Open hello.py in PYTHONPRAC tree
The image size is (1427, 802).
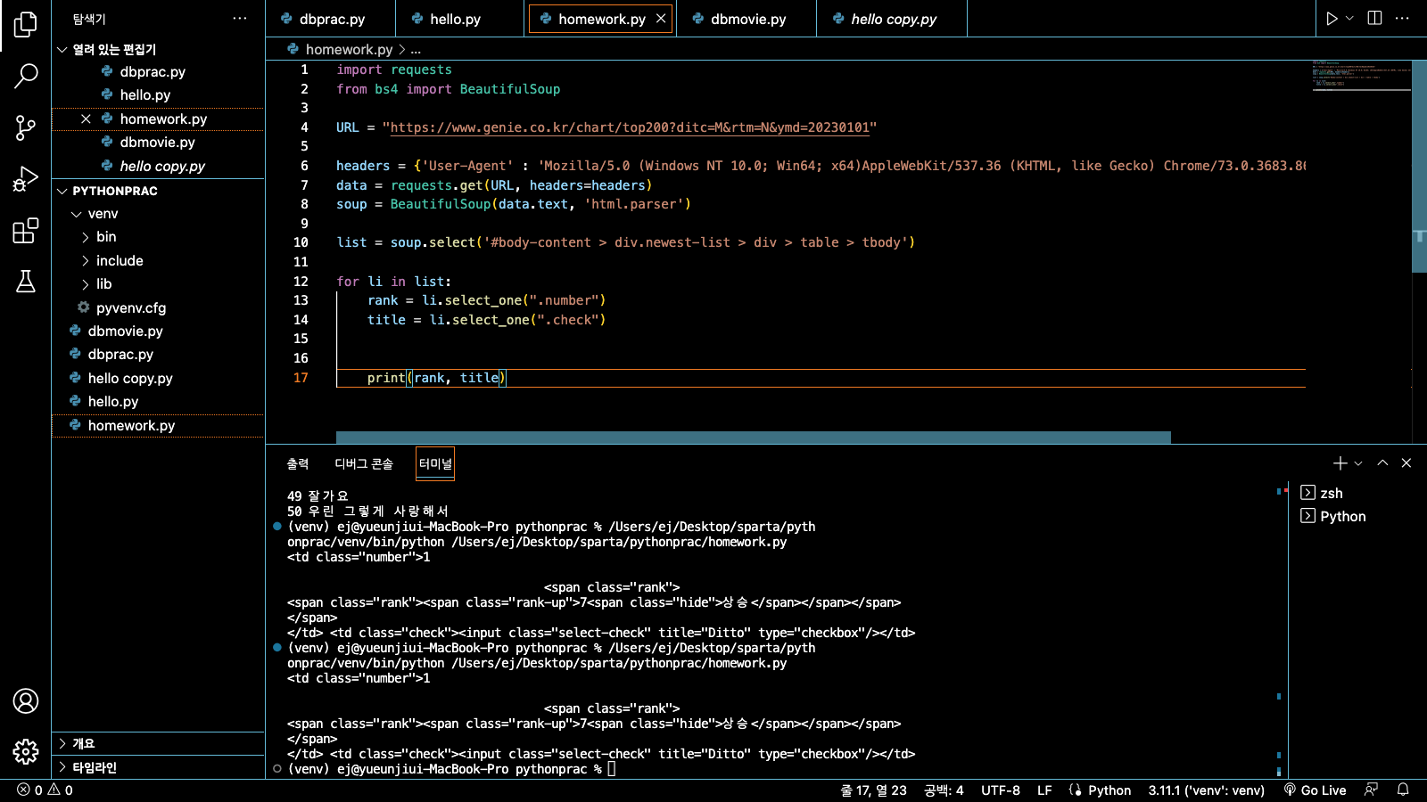(158, 402)
